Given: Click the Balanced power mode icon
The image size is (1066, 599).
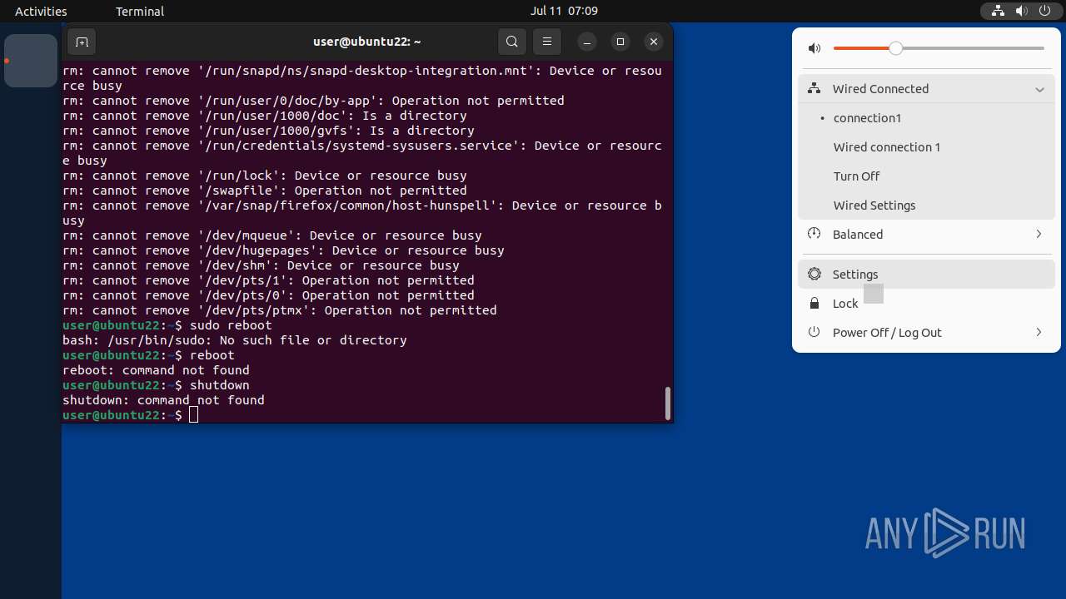Looking at the screenshot, I should coord(814,234).
